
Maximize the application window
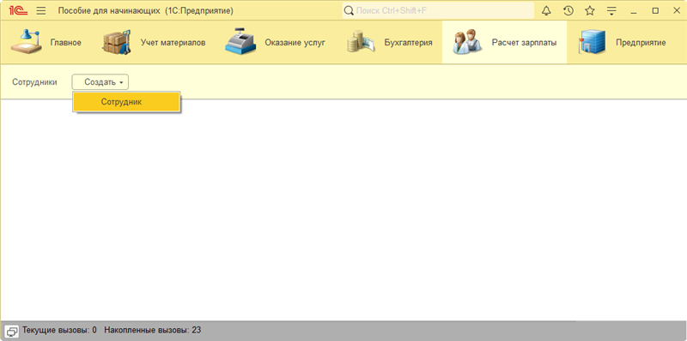(x=655, y=11)
